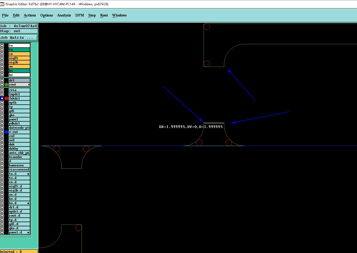
Task: Select the dwk layer name
Action: click(19, 144)
